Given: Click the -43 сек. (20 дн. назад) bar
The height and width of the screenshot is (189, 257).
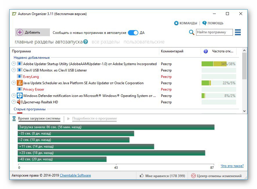Looking at the screenshot, I should click(x=62, y=159).
